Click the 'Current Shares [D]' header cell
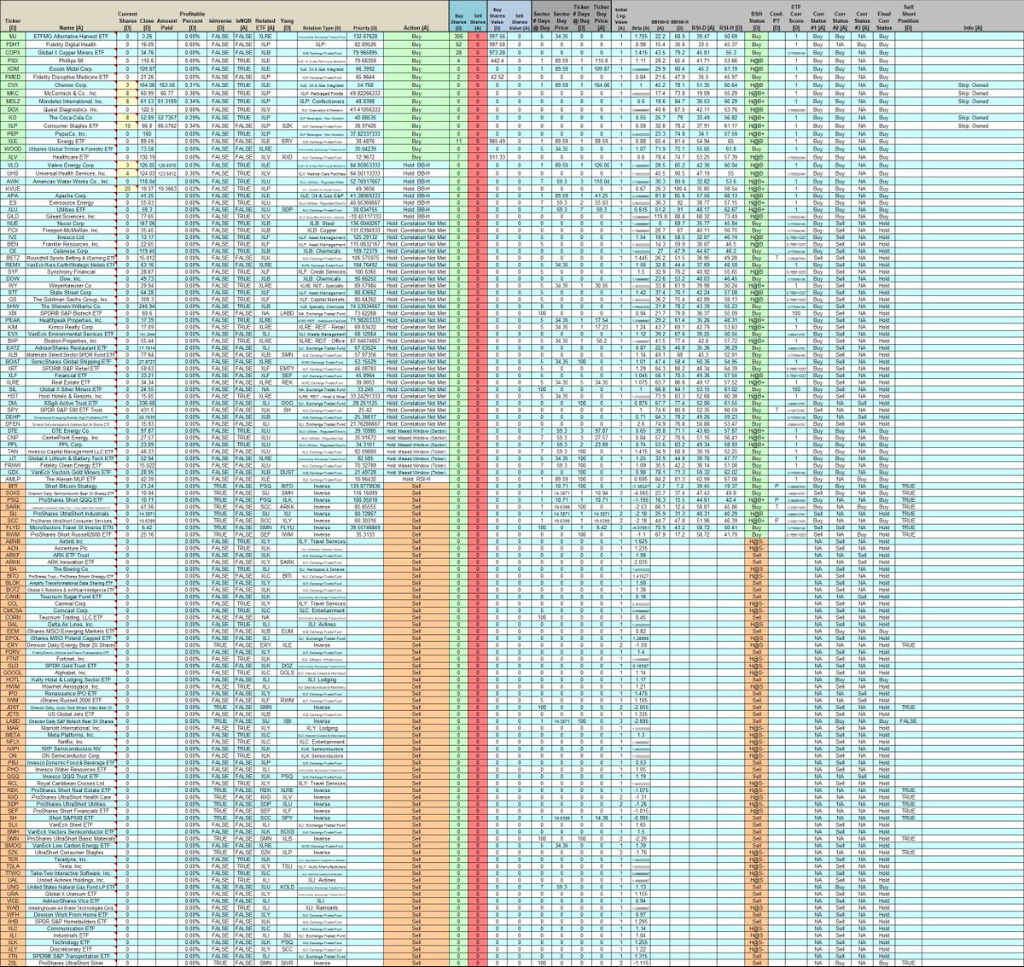The width and height of the screenshot is (1024, 967). [x=127, y=18]
